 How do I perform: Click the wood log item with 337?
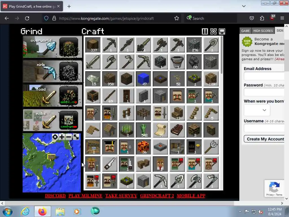pyautogui.click(x=93, y=45)
